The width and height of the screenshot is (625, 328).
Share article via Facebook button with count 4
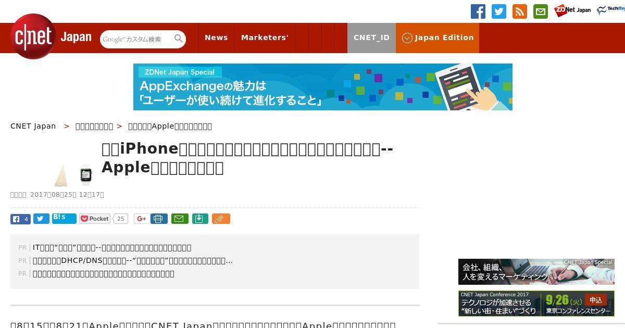[x=20, y=219]
